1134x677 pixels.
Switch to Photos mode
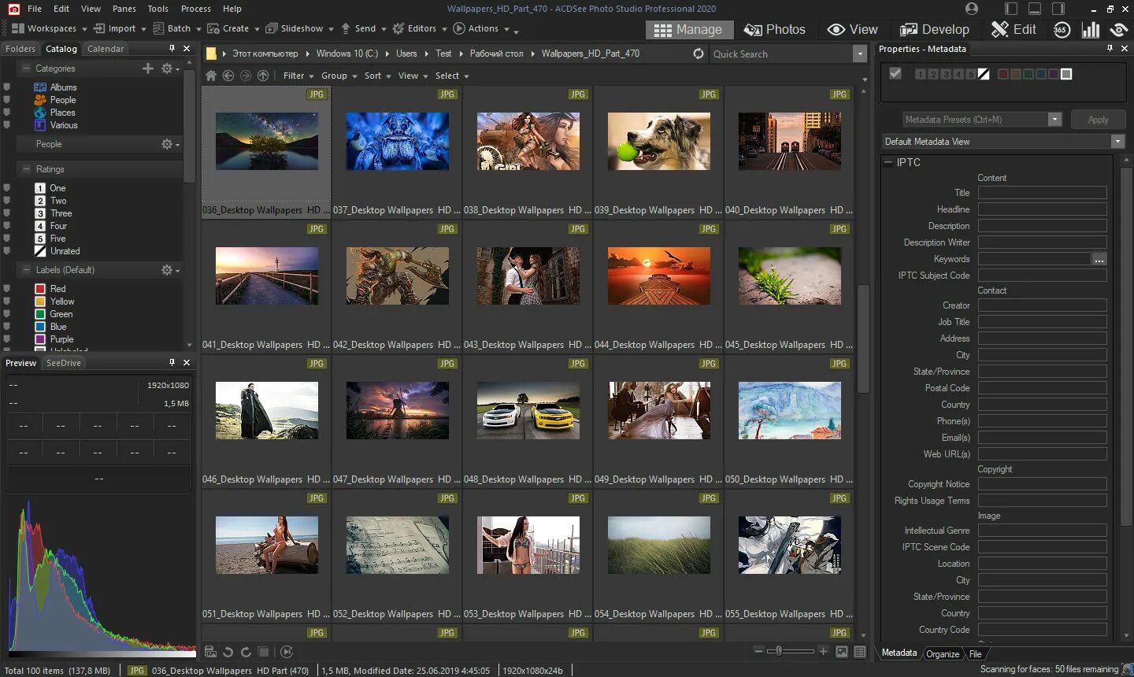pyautogui.click(x=775, y=30)
